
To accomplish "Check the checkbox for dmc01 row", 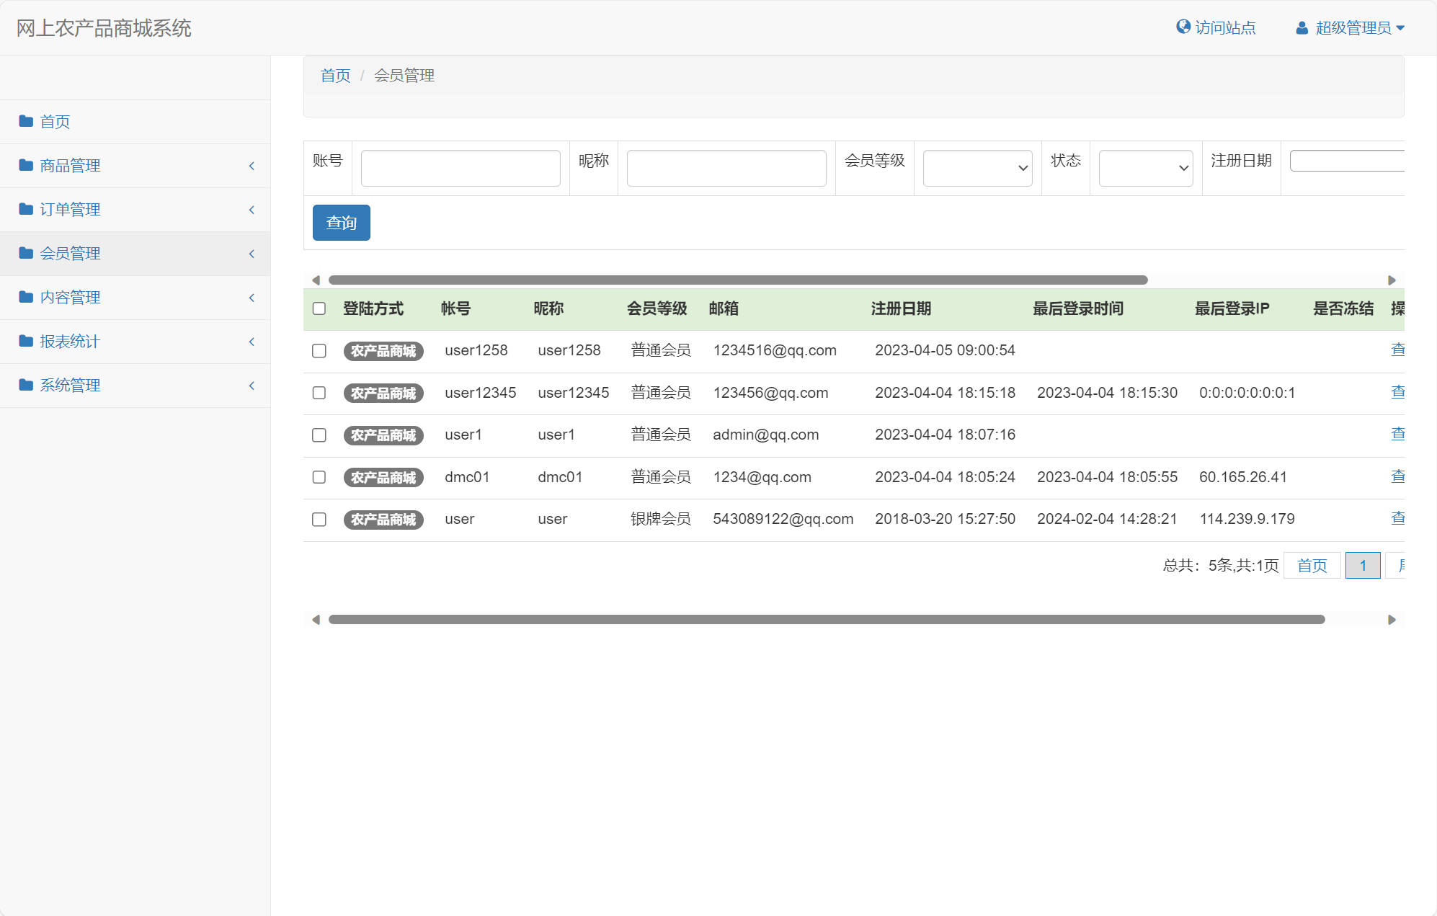I will coord(319,477).
